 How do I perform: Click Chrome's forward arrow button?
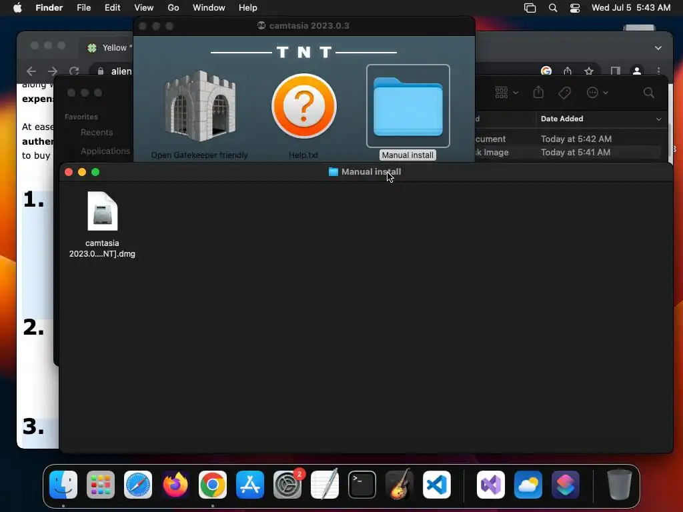click(53, 71)
